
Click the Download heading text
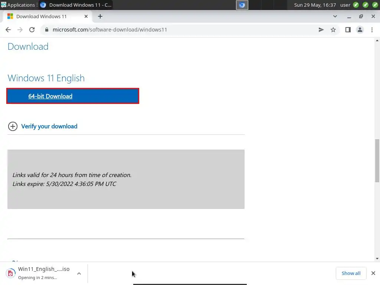pyautogui.click(x=28, y=46)
